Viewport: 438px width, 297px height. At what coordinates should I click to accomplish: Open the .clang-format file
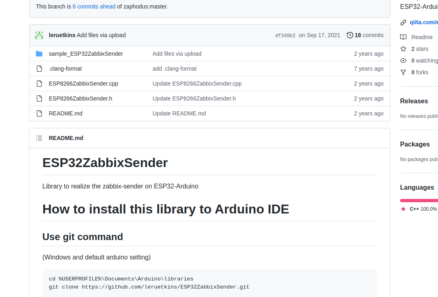pyautogui.click(x=65, y=69)
